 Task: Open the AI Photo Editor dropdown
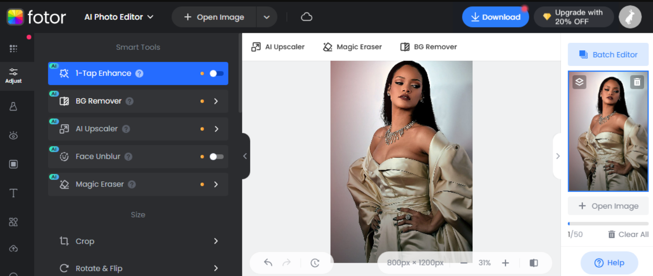pos(119,17)
